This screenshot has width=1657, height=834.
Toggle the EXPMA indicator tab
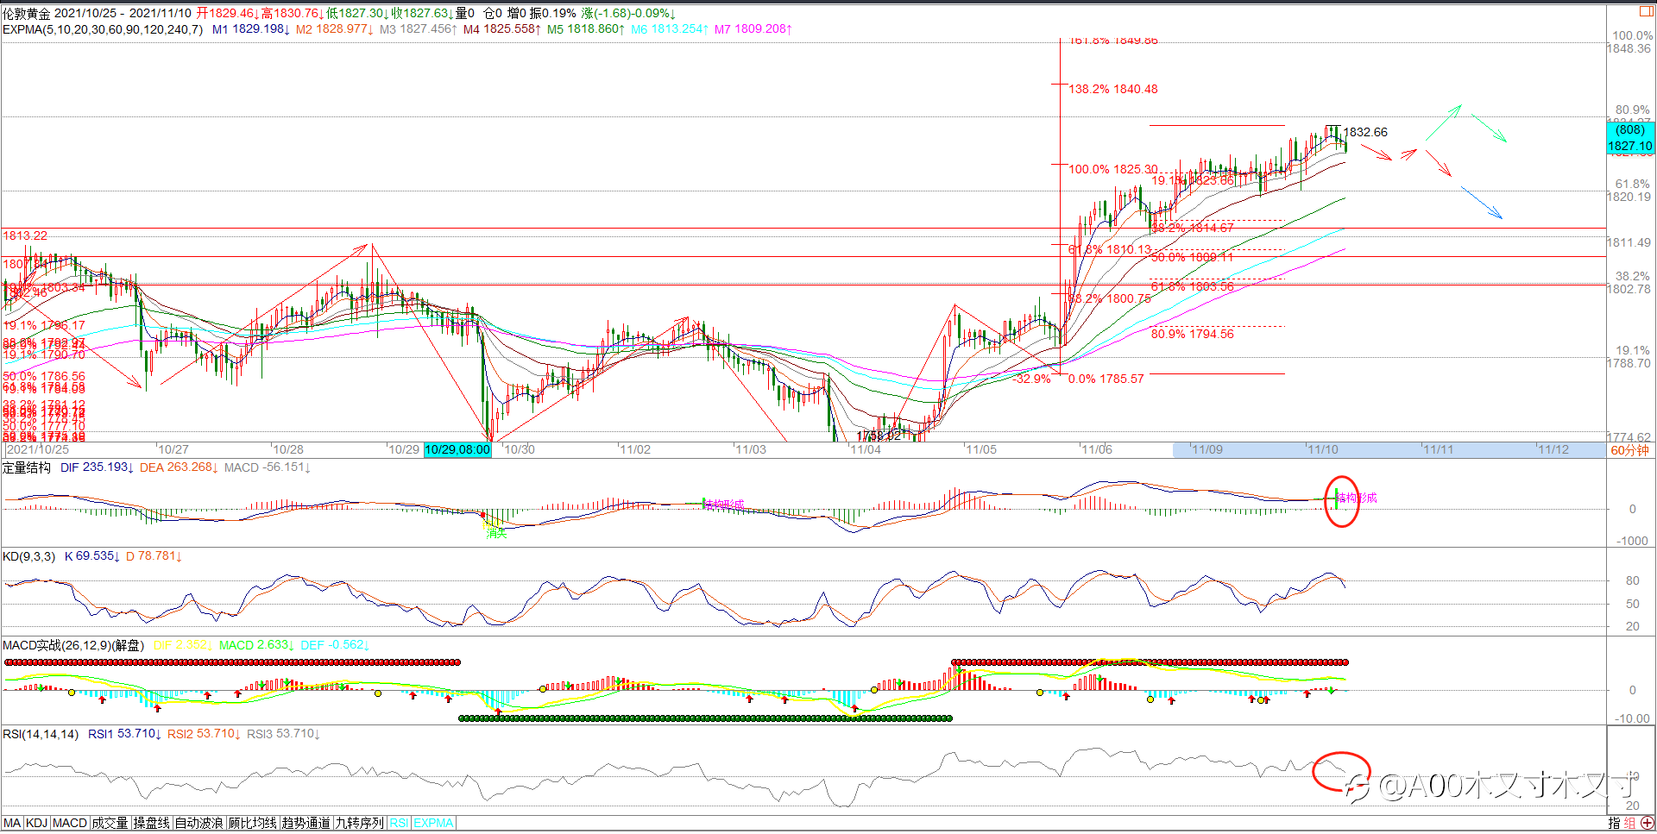(433, 824)
